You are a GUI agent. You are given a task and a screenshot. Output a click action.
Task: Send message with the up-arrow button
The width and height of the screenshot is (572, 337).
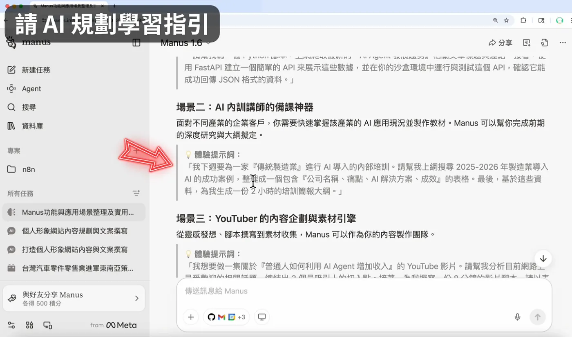[x=538, y=317]
